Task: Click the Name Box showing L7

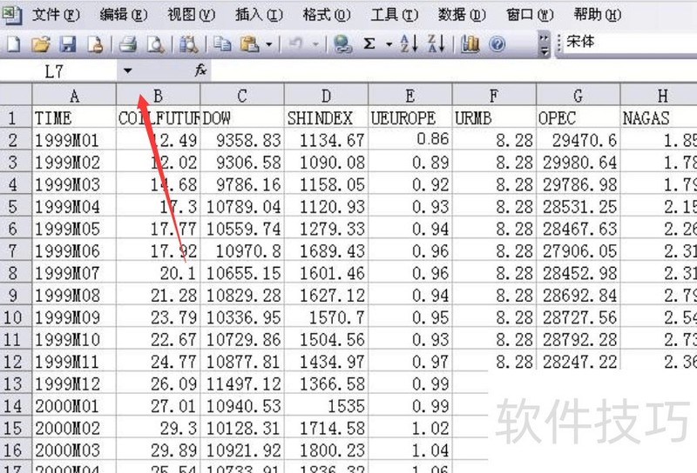Action: [x=60, y=71]
